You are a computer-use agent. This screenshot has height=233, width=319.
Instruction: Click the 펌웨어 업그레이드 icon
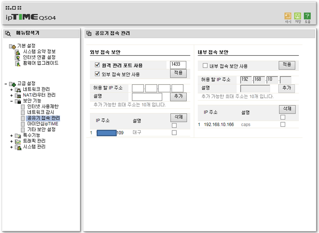(x=18, y=63)
